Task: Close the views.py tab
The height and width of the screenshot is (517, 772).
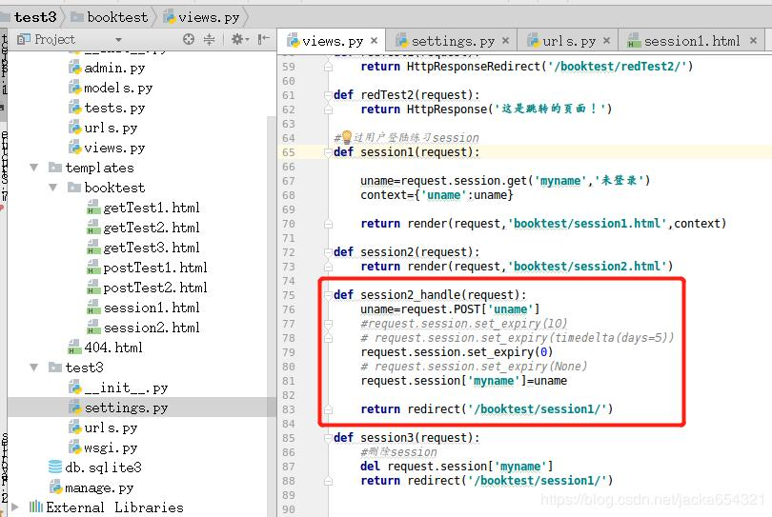Action: [x=375, y=40]
